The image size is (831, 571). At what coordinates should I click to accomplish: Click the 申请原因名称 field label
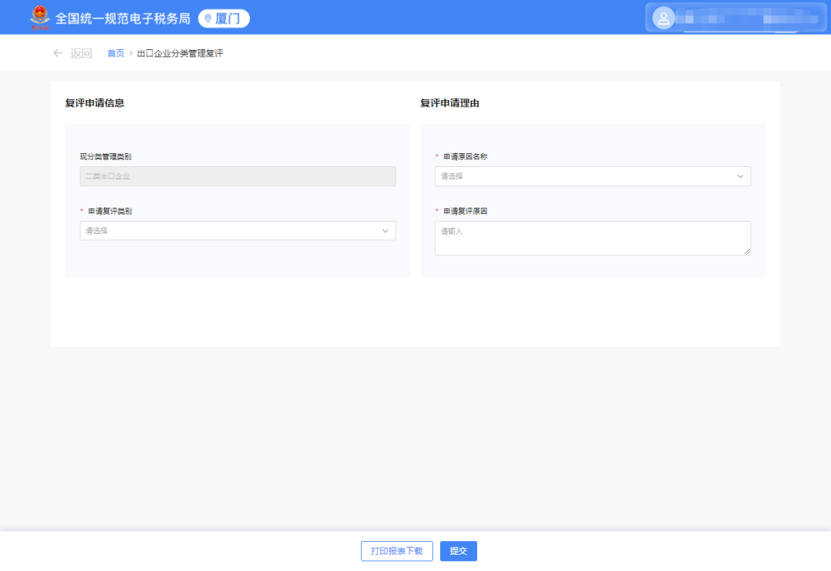tap(466, 156)
